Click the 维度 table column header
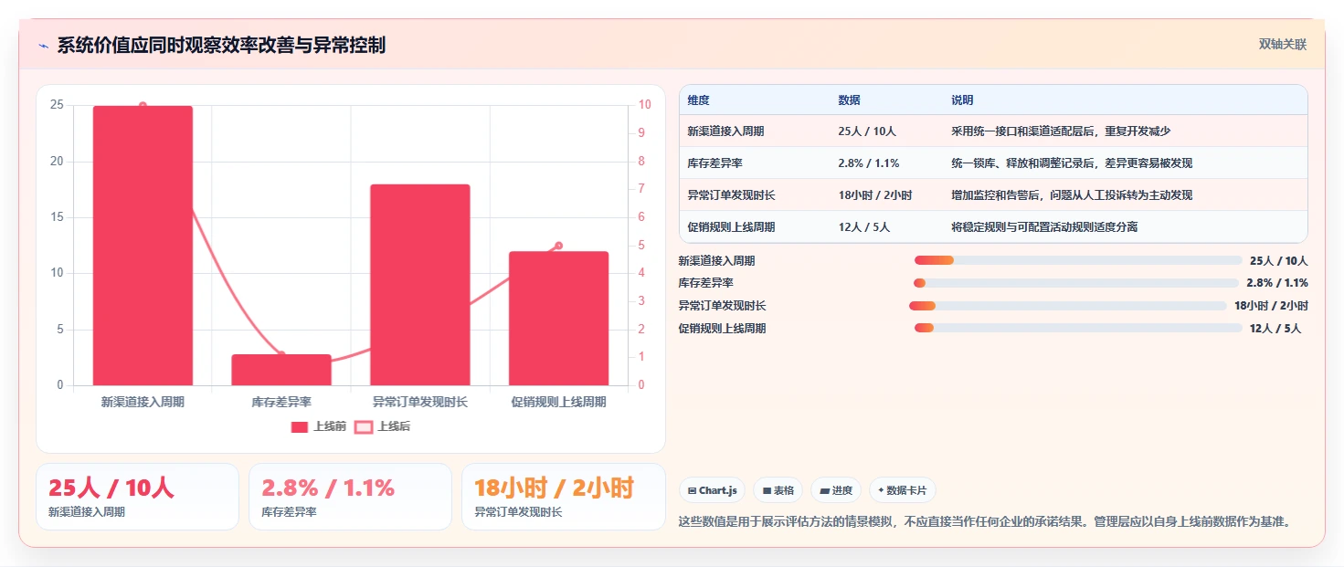 tap(699, 100)
